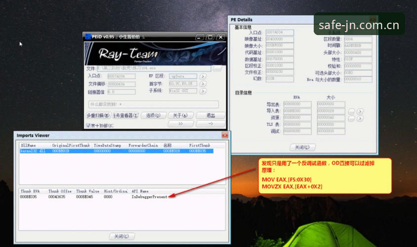Click the DllName column header
This screenshot has height=247, width=417.
point(29,145)
